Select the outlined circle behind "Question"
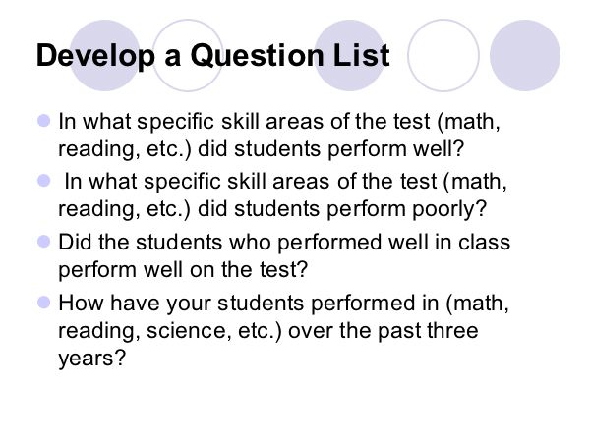This screenshot has height=442, width=590. pyautogui.click(x=188, y=55)
